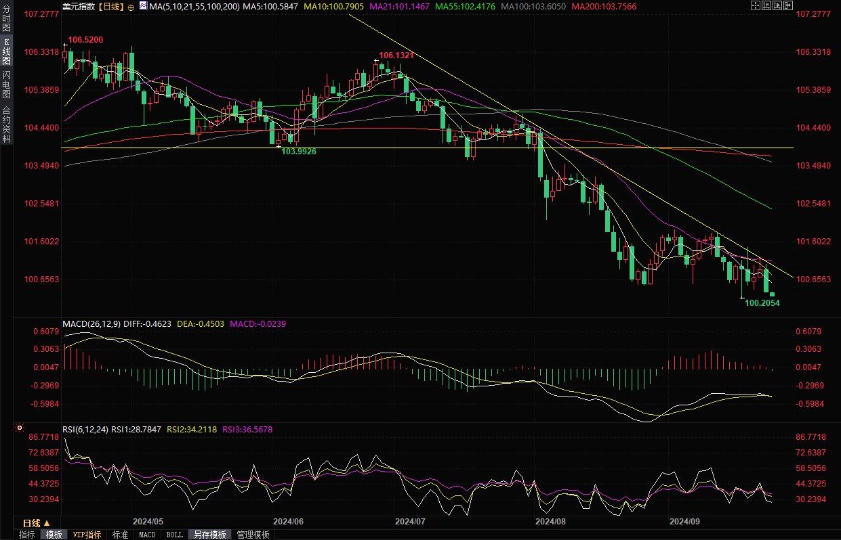Click the 另存模板 button

click(209, 535)
